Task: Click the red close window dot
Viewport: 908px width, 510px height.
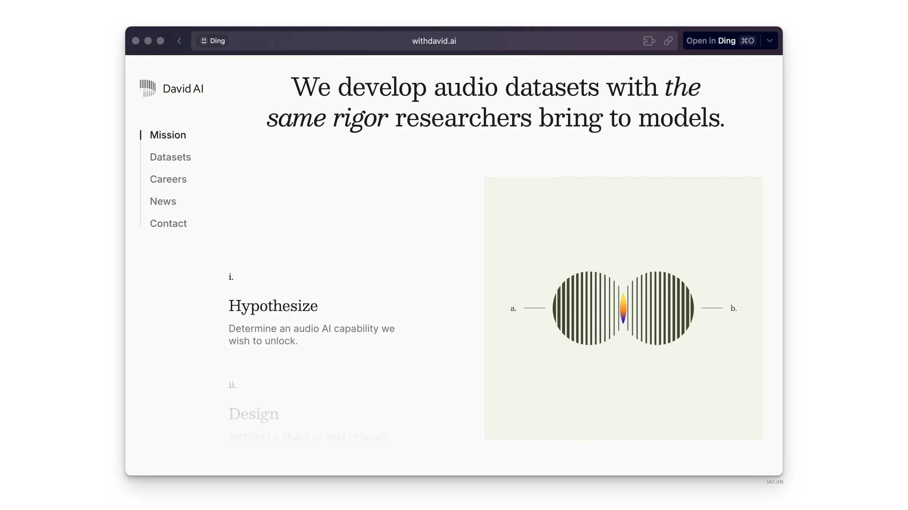Action: (x=136, y=41)
